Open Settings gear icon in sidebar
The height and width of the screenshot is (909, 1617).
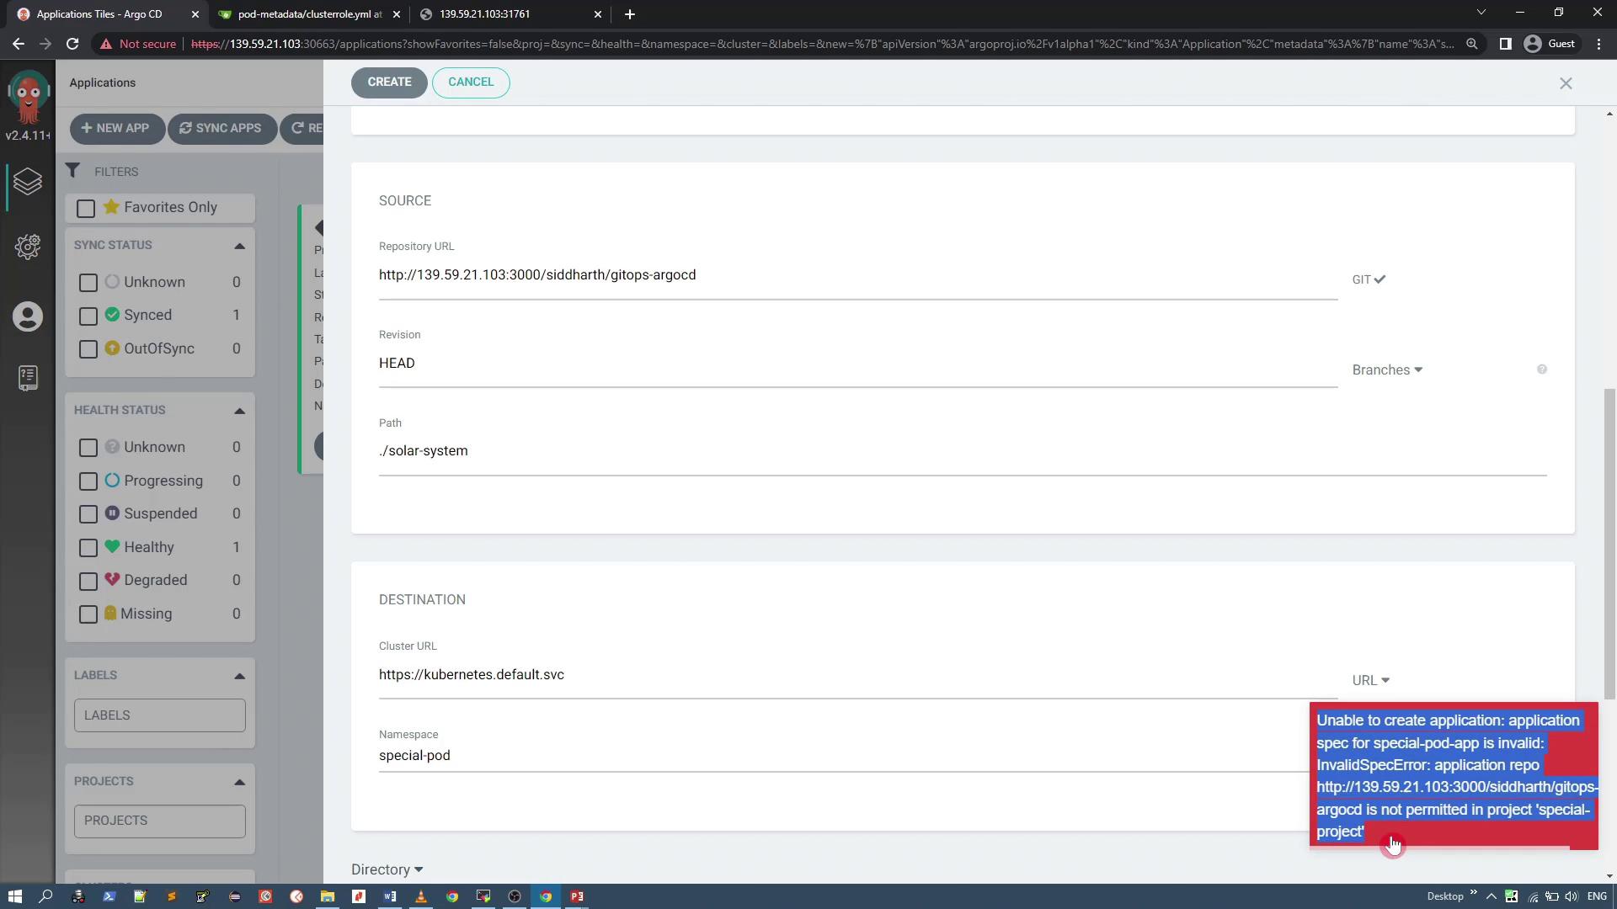(28, 246)
